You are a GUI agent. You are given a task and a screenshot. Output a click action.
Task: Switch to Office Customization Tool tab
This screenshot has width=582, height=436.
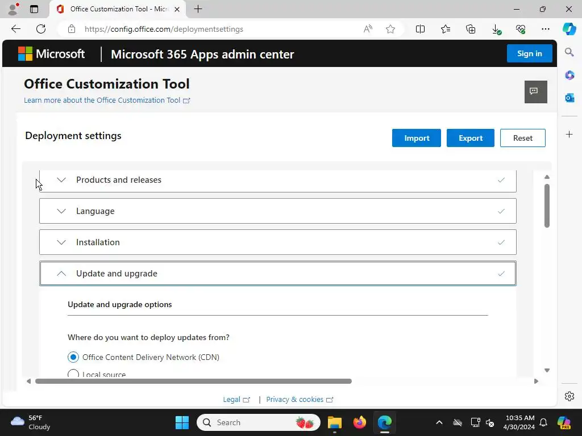point(117,9)
